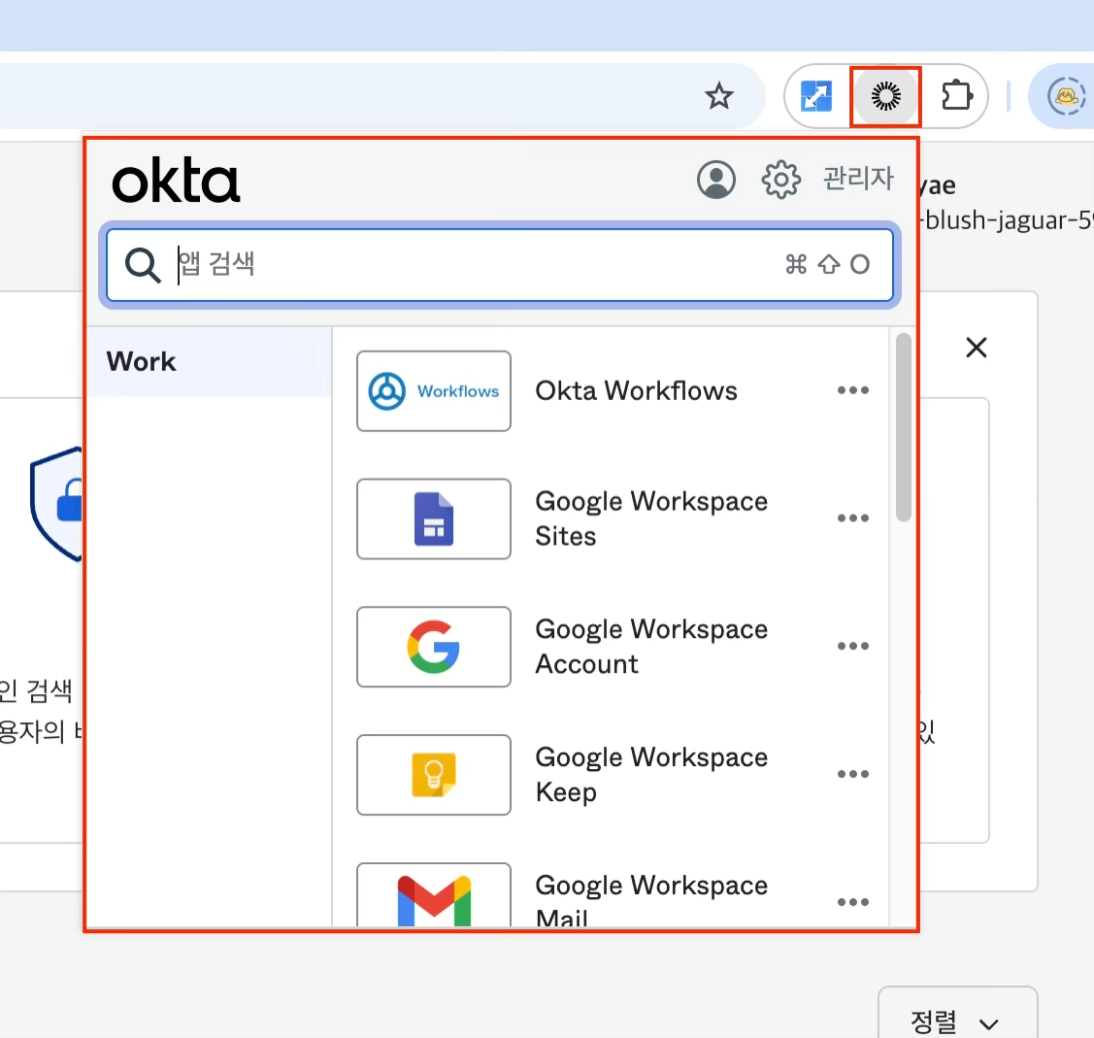The image size is (1094, 1038).
Task: Open more options for Google Workspace Account
Action: 852,646
